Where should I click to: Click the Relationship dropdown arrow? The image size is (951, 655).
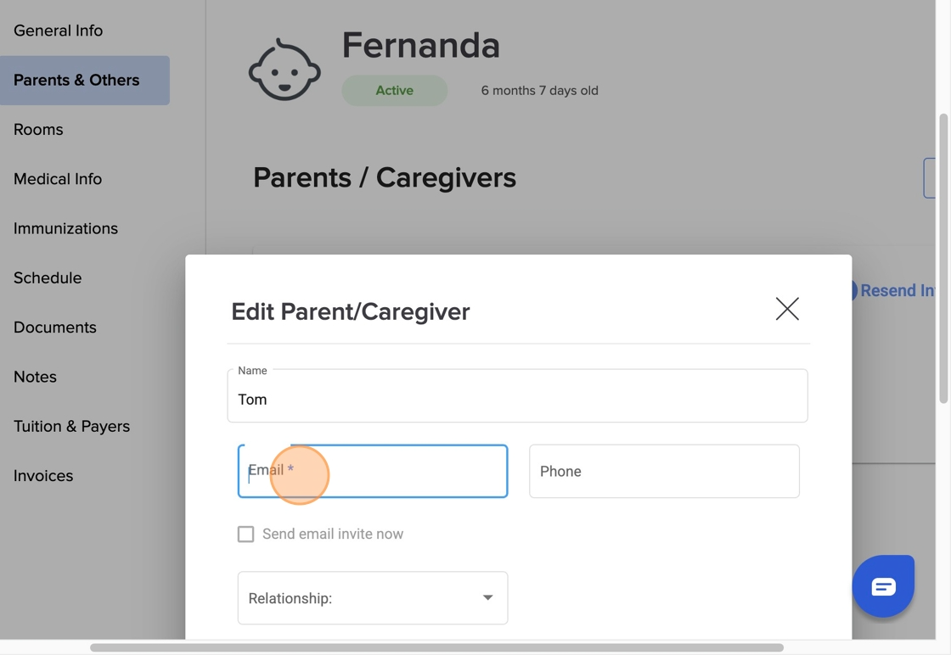point(487,597)
